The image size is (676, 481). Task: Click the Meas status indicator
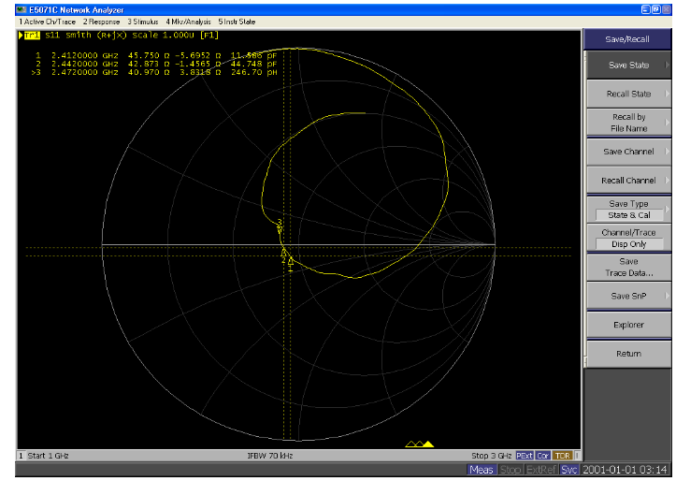click(x=482, y=470)
